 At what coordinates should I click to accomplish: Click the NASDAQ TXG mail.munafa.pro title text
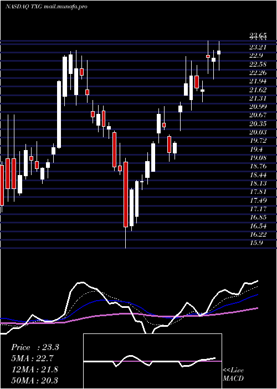[46, 7]
